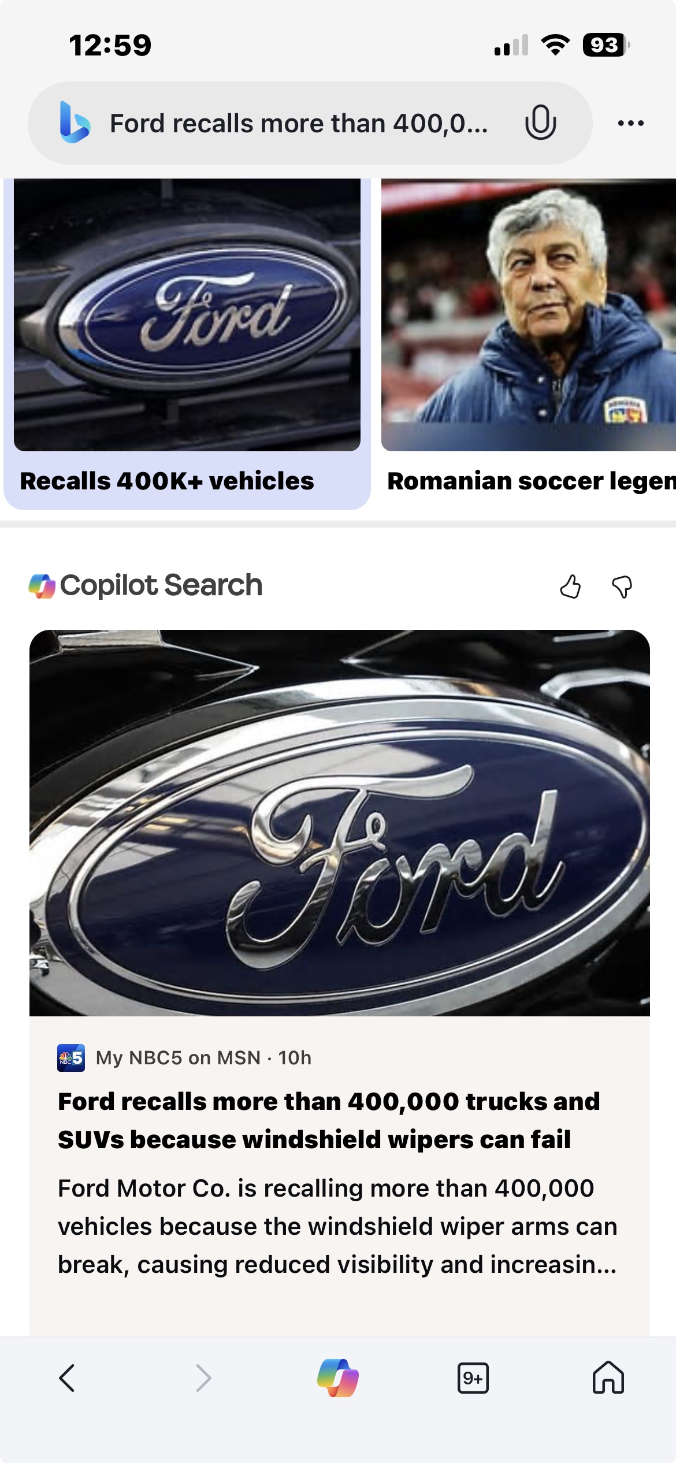The image size is (676, 1463).
Task: Dislike the Copilot Search result with thumbs down
Action: coord(622,586)
